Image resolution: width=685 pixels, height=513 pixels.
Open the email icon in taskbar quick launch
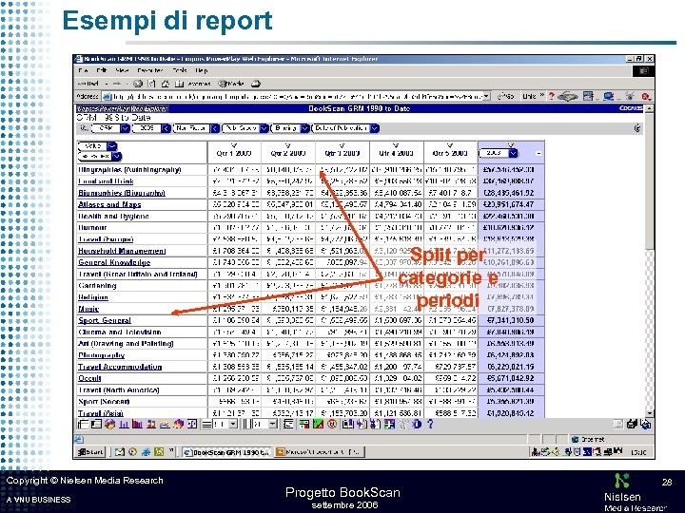tap(119, 452)
